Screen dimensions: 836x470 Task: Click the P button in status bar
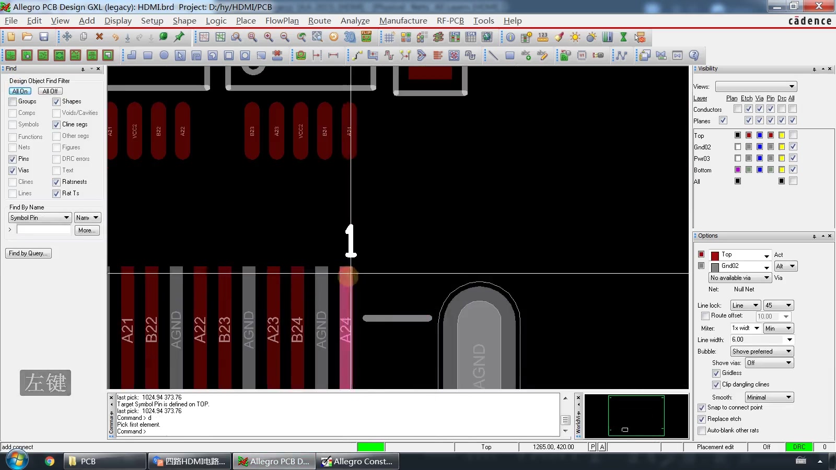pyautogui.click(x=593, y=447)
